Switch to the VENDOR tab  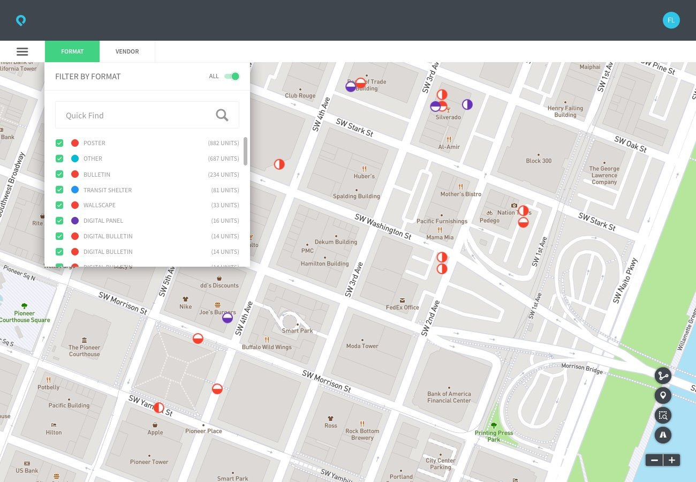[127, 51]
